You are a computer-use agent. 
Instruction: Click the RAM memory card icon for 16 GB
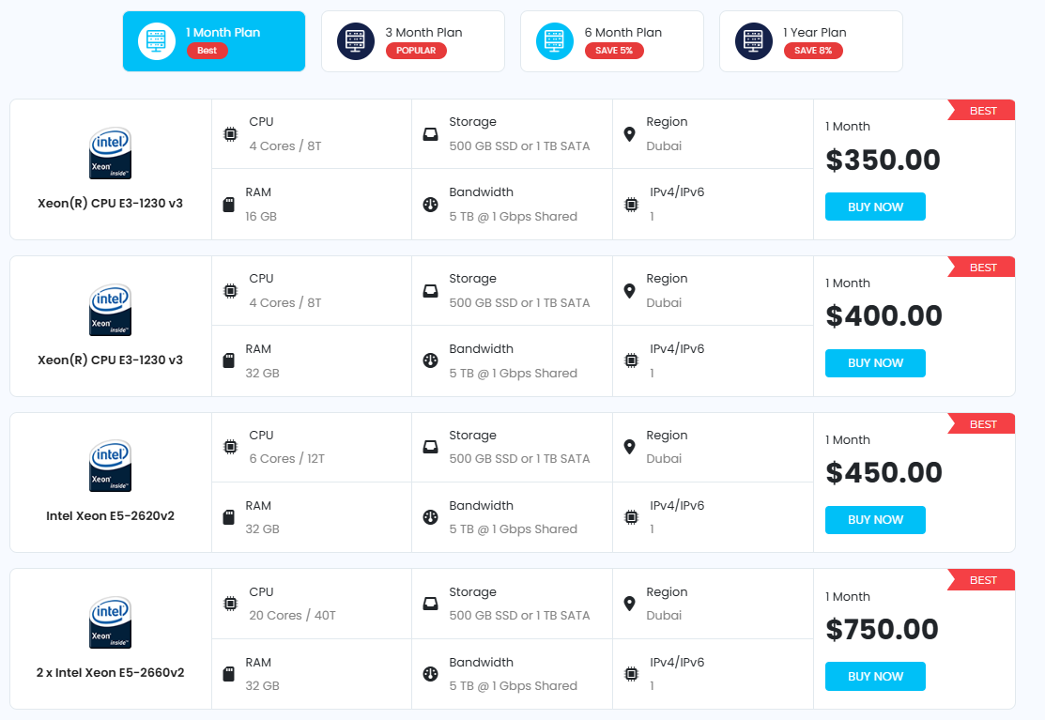[x=228, y=205]
